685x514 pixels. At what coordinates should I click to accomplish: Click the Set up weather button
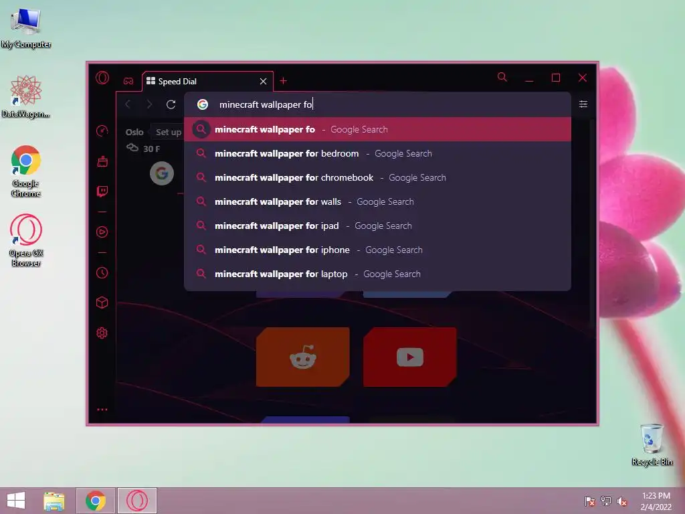168,132
